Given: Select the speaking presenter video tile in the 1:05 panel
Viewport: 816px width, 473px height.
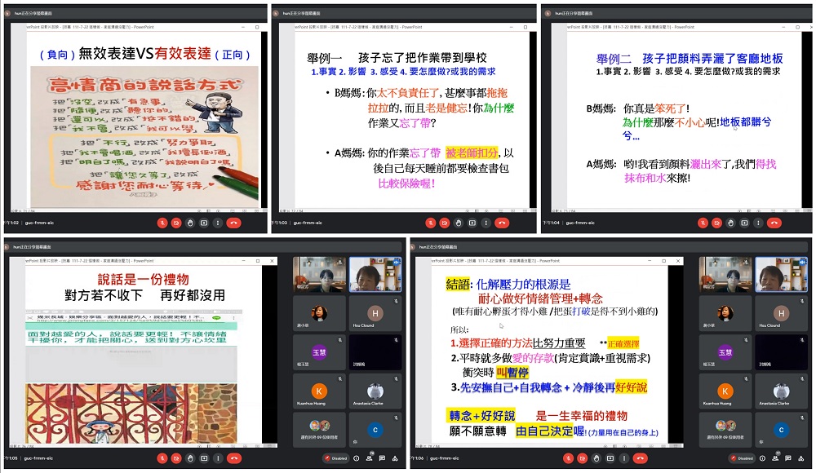Looking at the screenshot, I should [375, 274].
